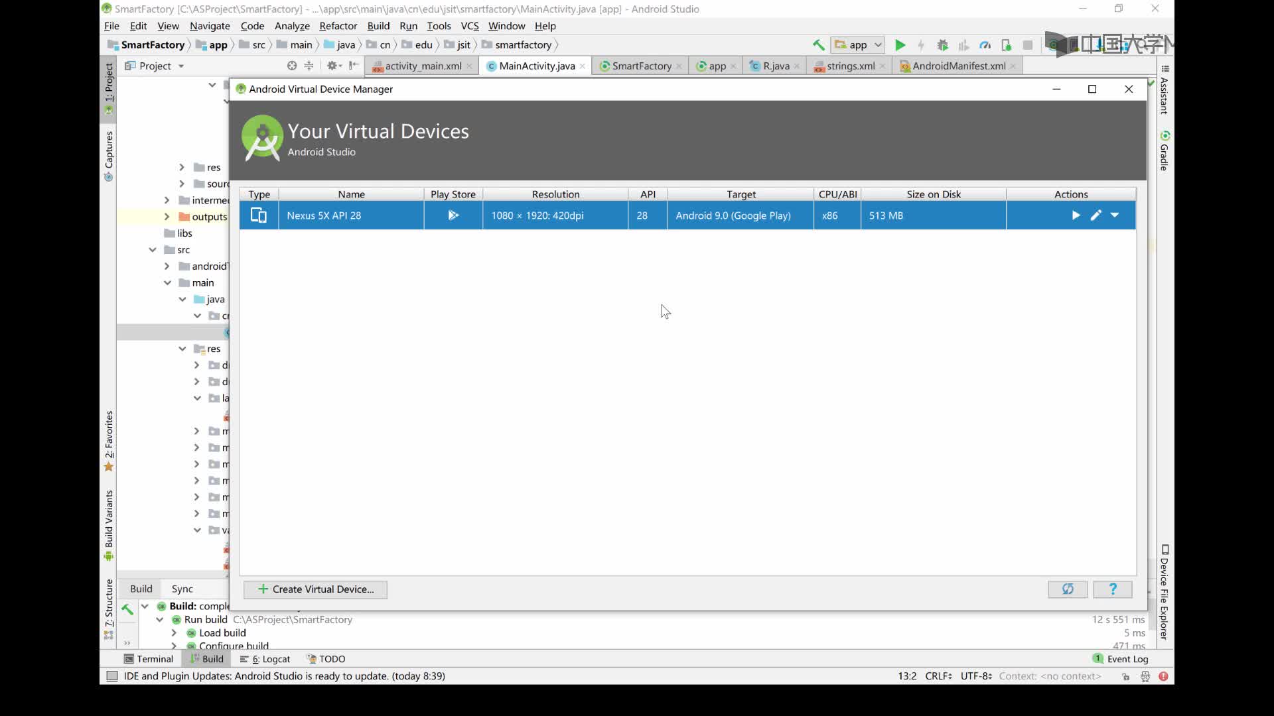Image resolution: width=1274 pixels, height=716 pixels.
Task: Toggle the Build tool window button
Action: (x=206, y=659)
